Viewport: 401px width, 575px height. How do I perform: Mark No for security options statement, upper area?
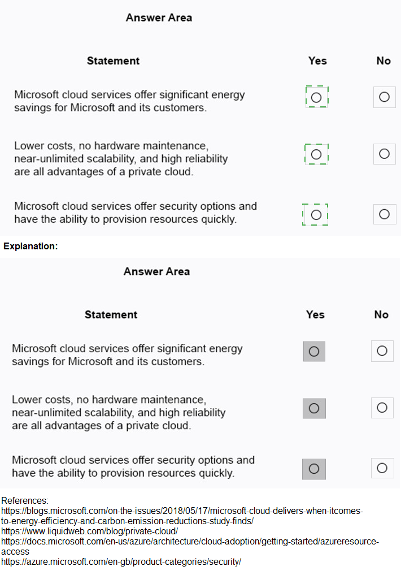point(384,214)
